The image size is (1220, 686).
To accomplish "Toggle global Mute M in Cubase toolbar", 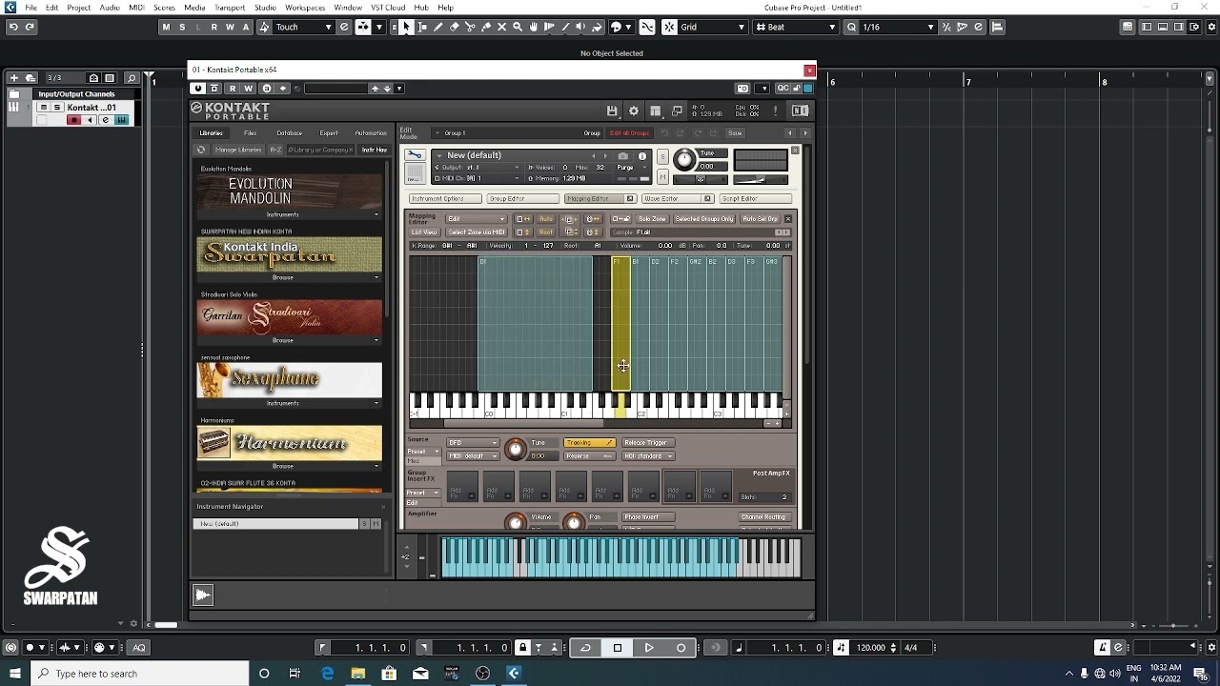I will pyautogui.click(x=167, y=27).
